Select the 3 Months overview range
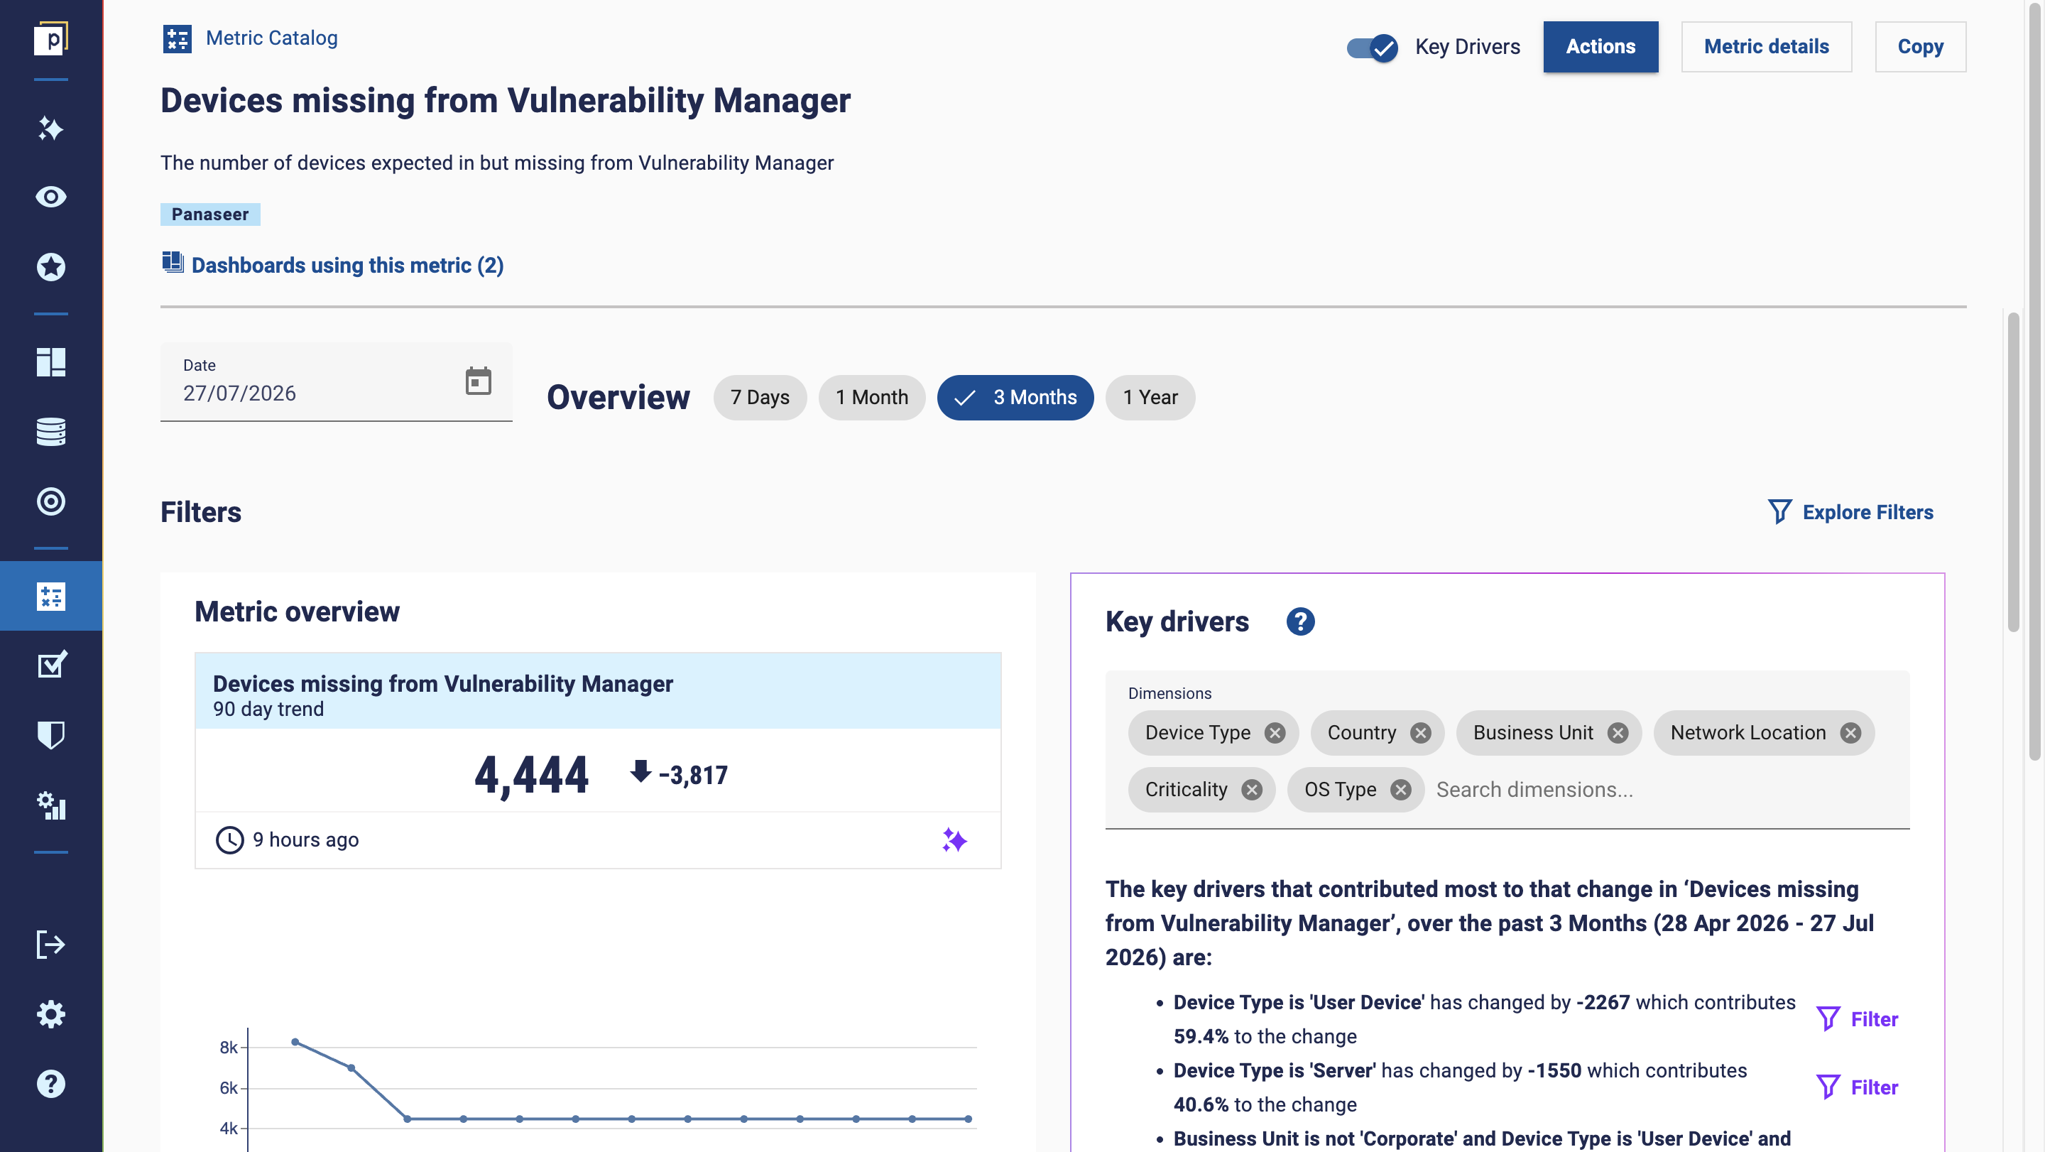The image size is (2045, 1152). coord(1015,397)
